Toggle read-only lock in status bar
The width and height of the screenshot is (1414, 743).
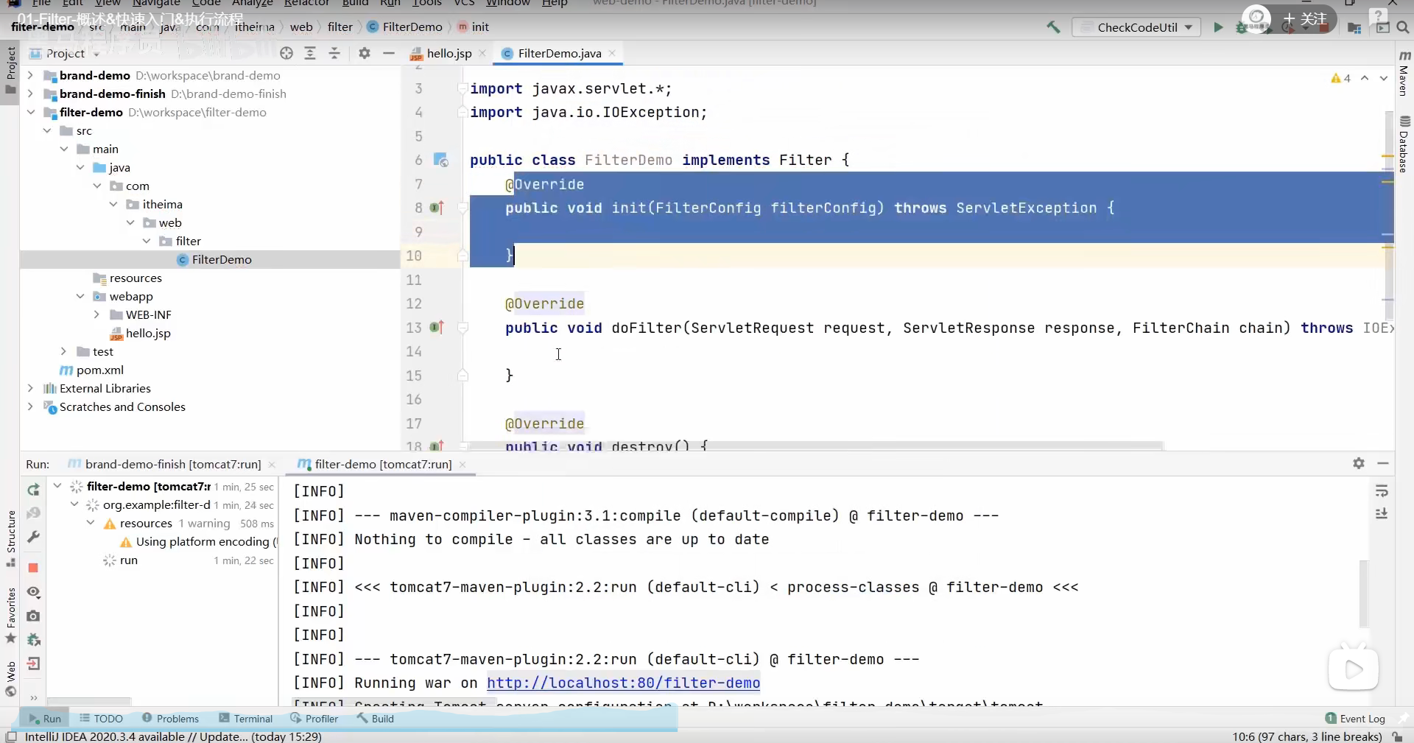[x=1397, y=736]
